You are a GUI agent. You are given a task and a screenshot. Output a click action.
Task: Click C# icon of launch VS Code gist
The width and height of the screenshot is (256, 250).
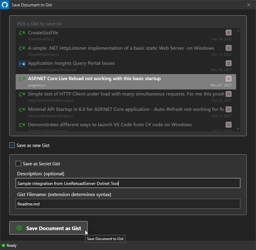(22, 125)
